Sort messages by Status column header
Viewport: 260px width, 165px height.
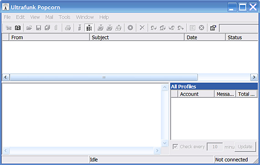point(242,37)
